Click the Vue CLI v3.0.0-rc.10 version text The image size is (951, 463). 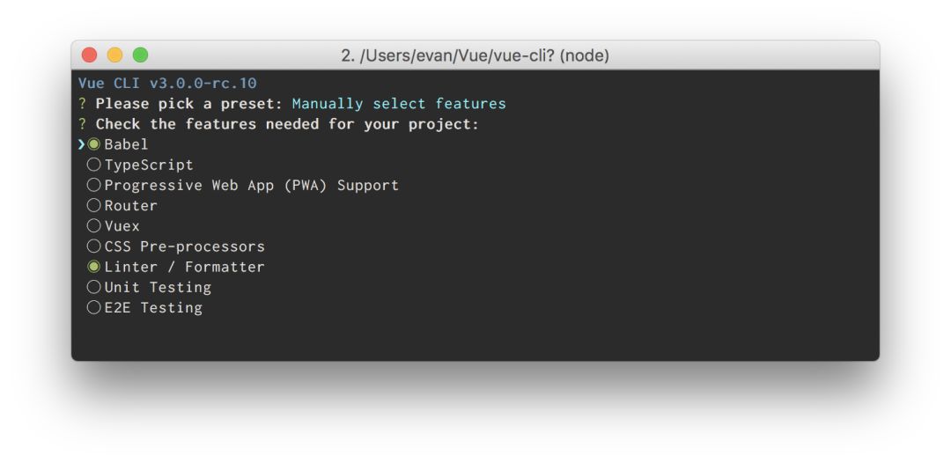tap(167, 84)
